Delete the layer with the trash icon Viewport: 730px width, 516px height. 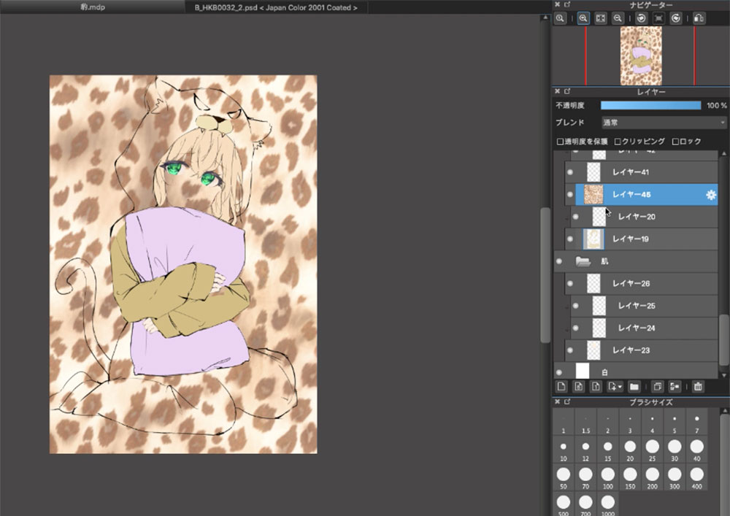[x=698, y=386]
